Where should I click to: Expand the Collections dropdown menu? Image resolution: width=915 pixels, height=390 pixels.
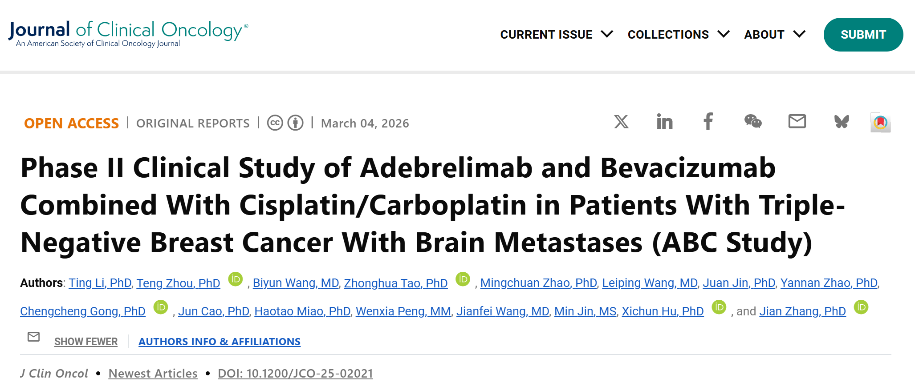pyautogui.click(x=679, y=34)
